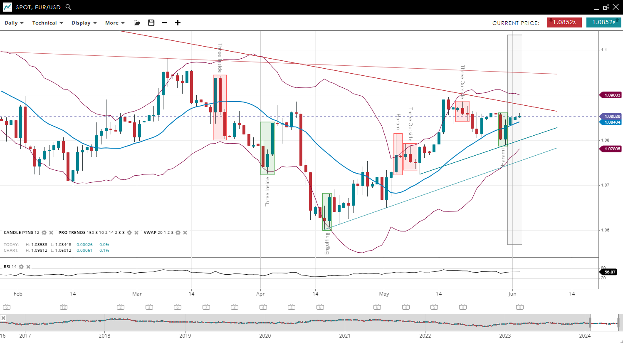Image resolution: width=623 pixels, height=343 pixels.
Task: Open the symbol search magnifier icon
Action: (x=69, y=7)
